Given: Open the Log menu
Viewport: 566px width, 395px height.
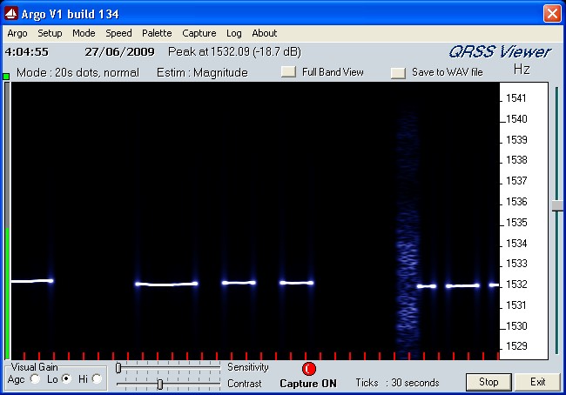Looking at the screenshot, I should click(x=233, y=33).
